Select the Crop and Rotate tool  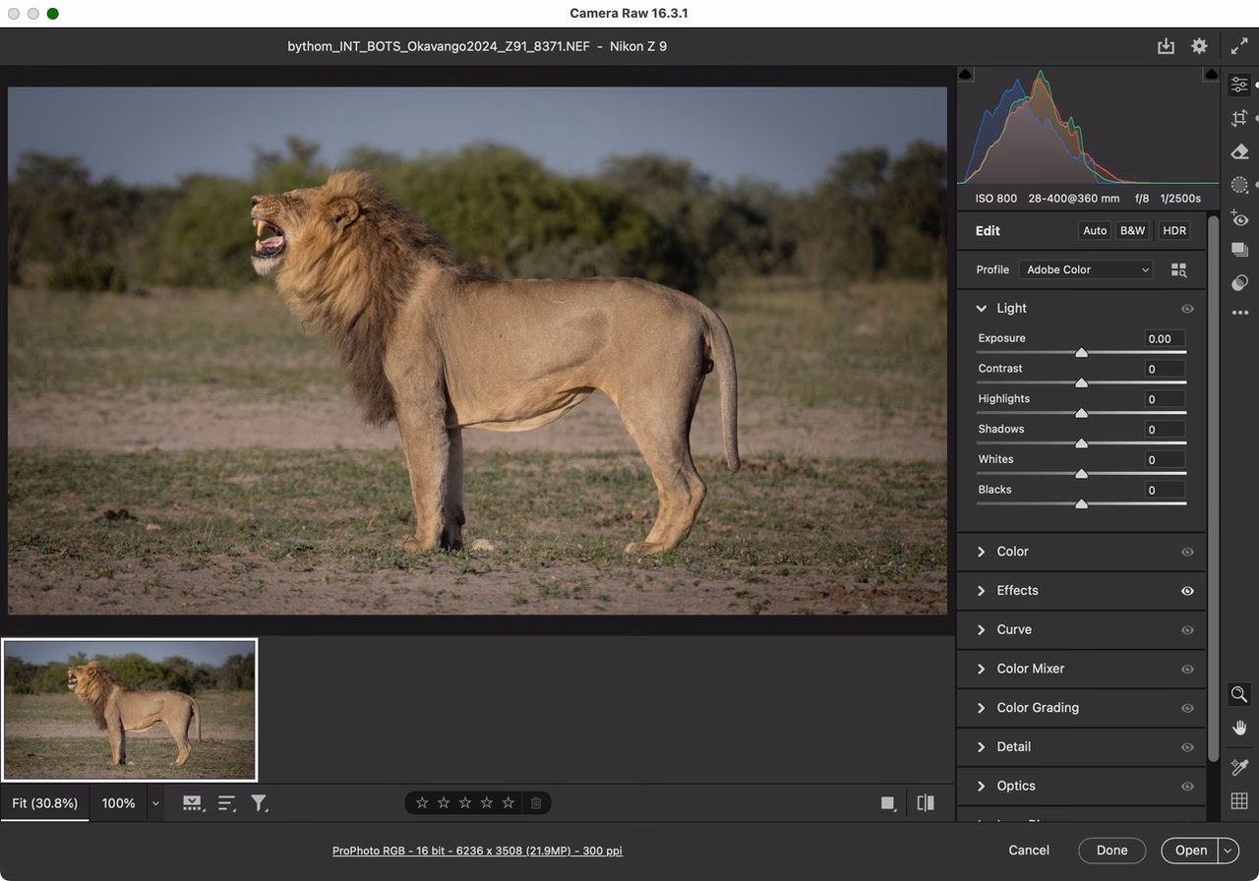pos(1239,117)
